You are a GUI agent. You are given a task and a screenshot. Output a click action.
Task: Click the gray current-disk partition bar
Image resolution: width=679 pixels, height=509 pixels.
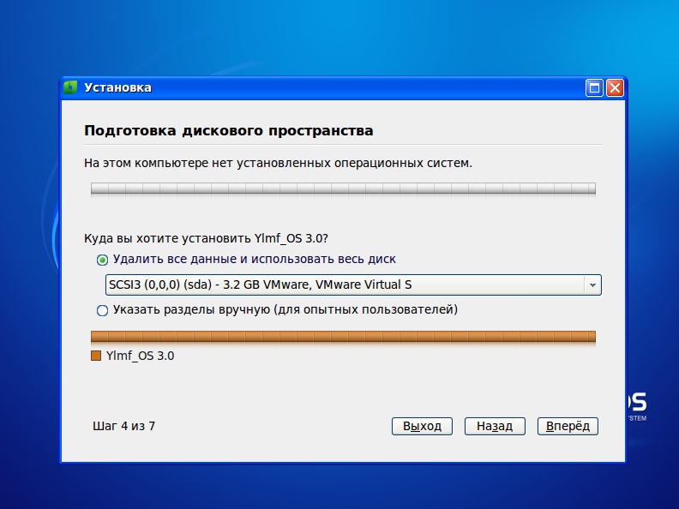(x=344, y=189)
